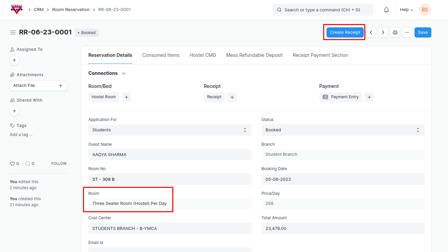448x252 pixels.
Task: Open the Status dropdown
Action: point(343,130)
